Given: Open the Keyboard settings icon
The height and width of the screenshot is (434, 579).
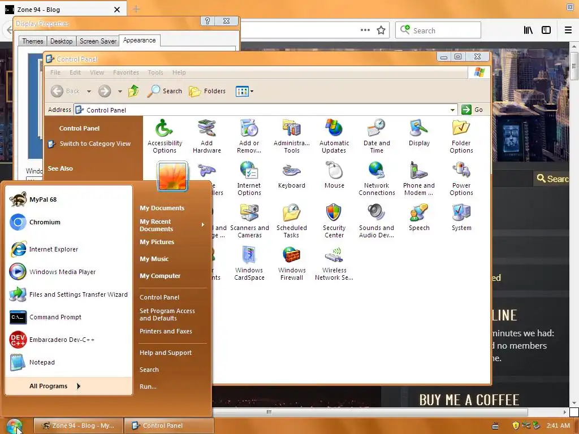Looking at the screenshot, I should [292, 175].
